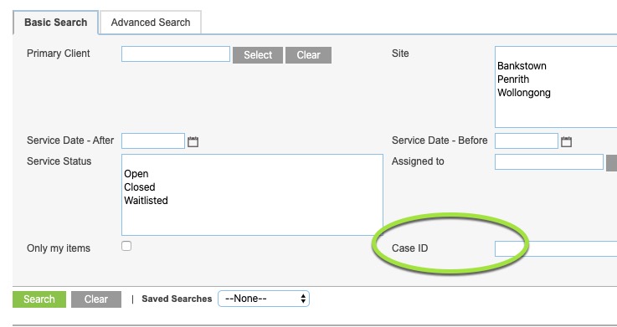Select the blank first Site option

(557, 53)
